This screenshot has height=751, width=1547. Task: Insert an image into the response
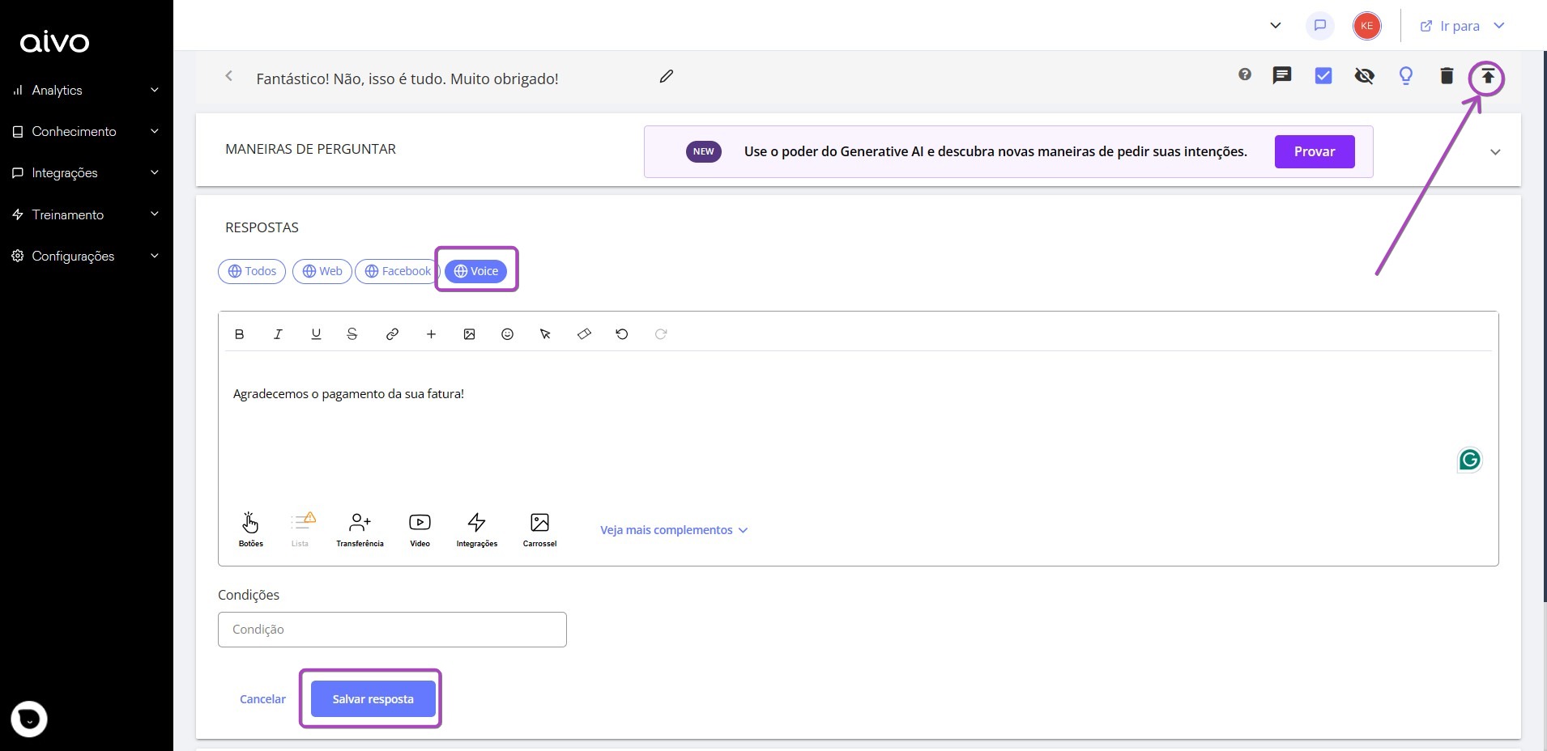pos(469,334)
